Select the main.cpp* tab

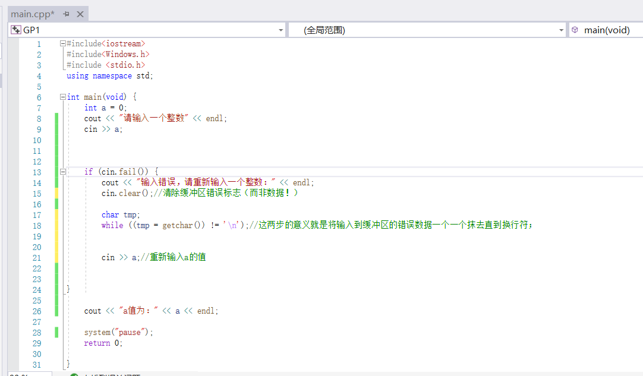pos(33,14)
